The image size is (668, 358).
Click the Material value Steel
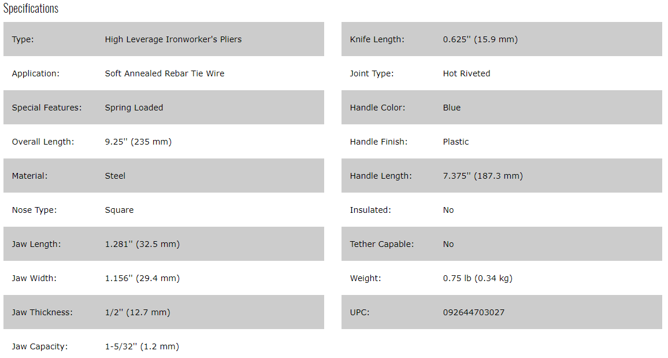click(115, 176)
